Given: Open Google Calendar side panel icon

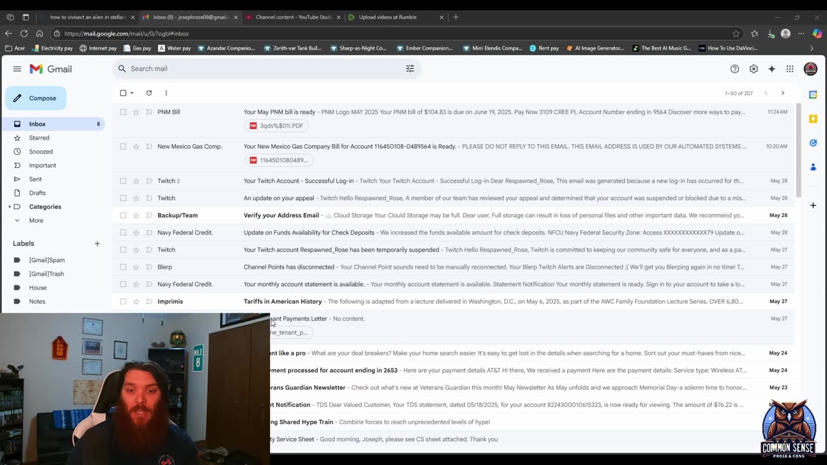Looking at the screenshot, I should pyautogui.click(x=813, y=95).
